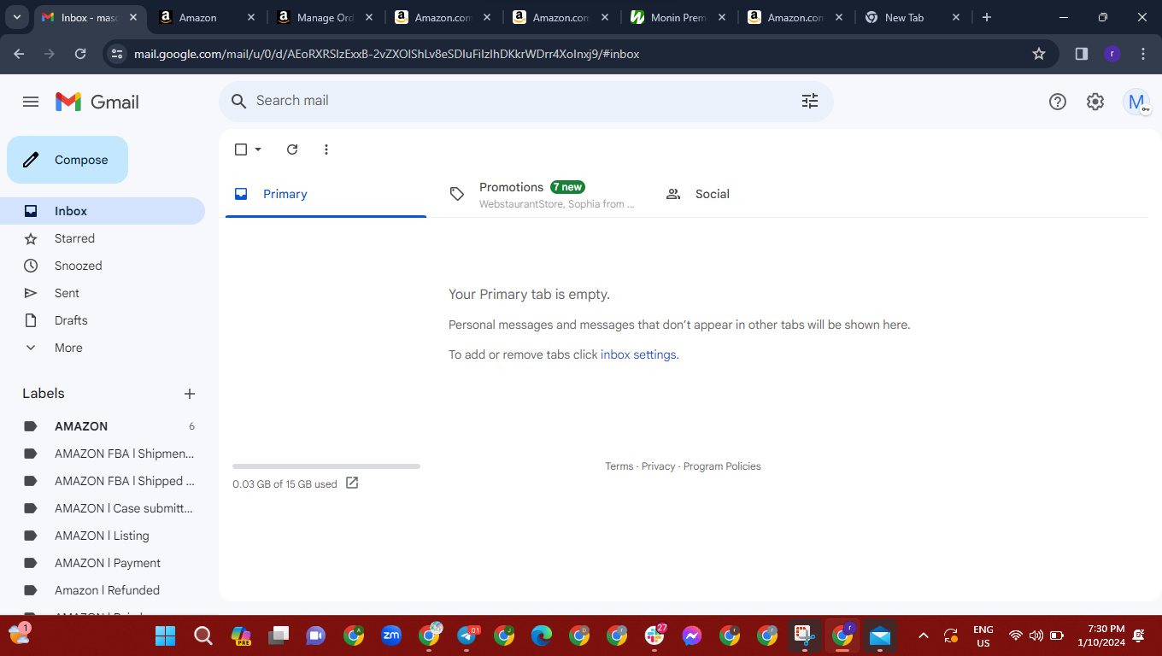Click the Gmail logo
This screenshot has width=1162, height=656.
[97, 102]
